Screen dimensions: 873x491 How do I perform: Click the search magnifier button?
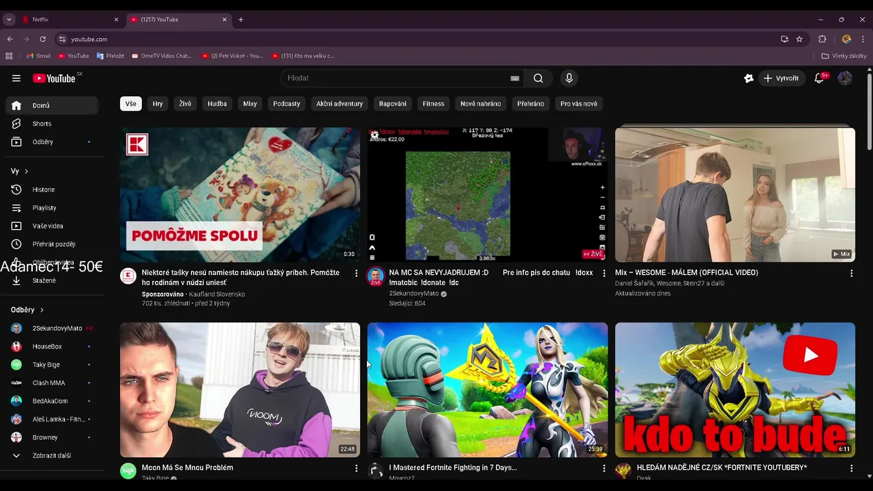[538, 78]
